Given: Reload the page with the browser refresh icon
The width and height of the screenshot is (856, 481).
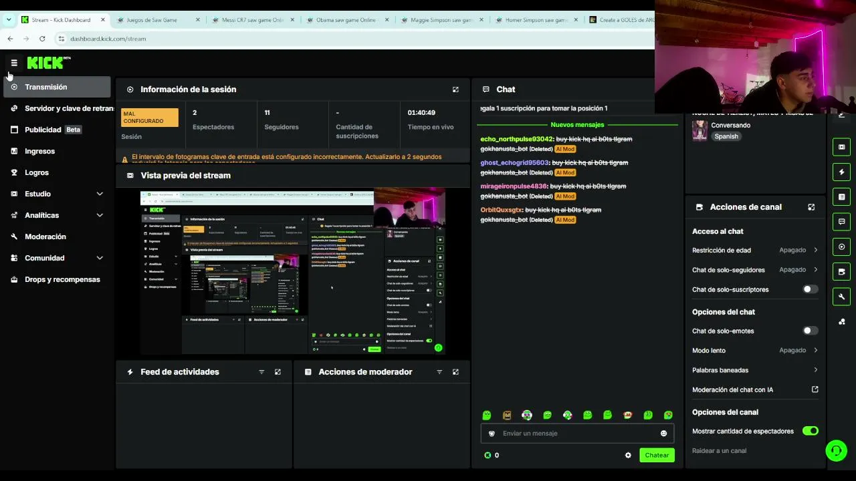Looking at the screenshot, I should pos(42,39).
